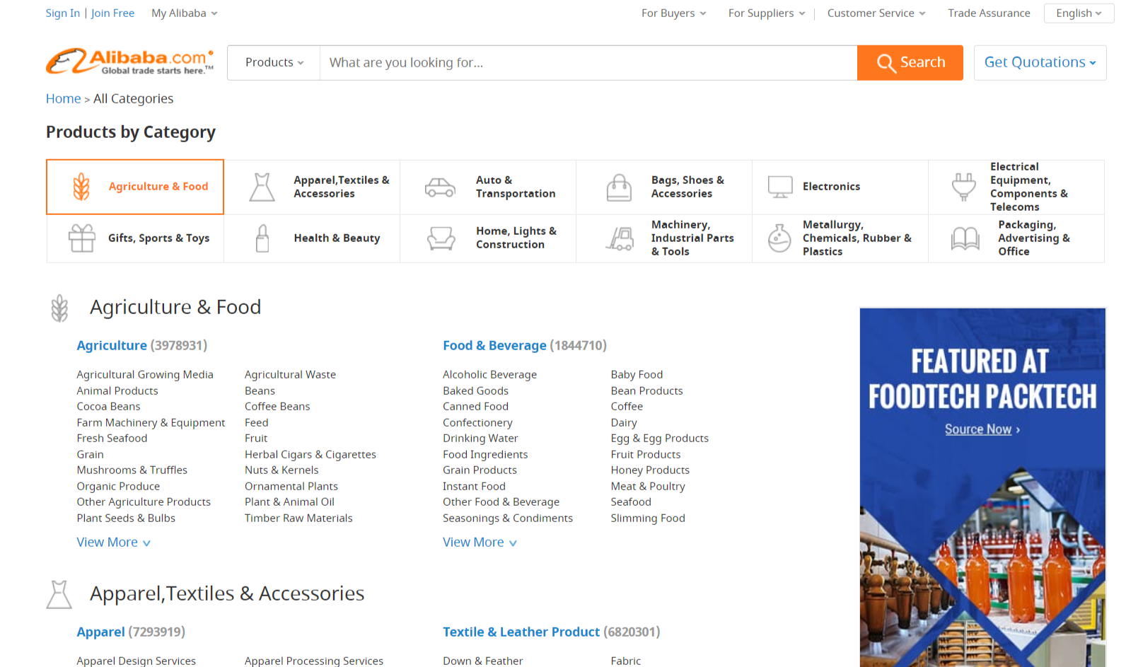
Task: Open Seasonings & Condiments category
Action: coord(508,518)
